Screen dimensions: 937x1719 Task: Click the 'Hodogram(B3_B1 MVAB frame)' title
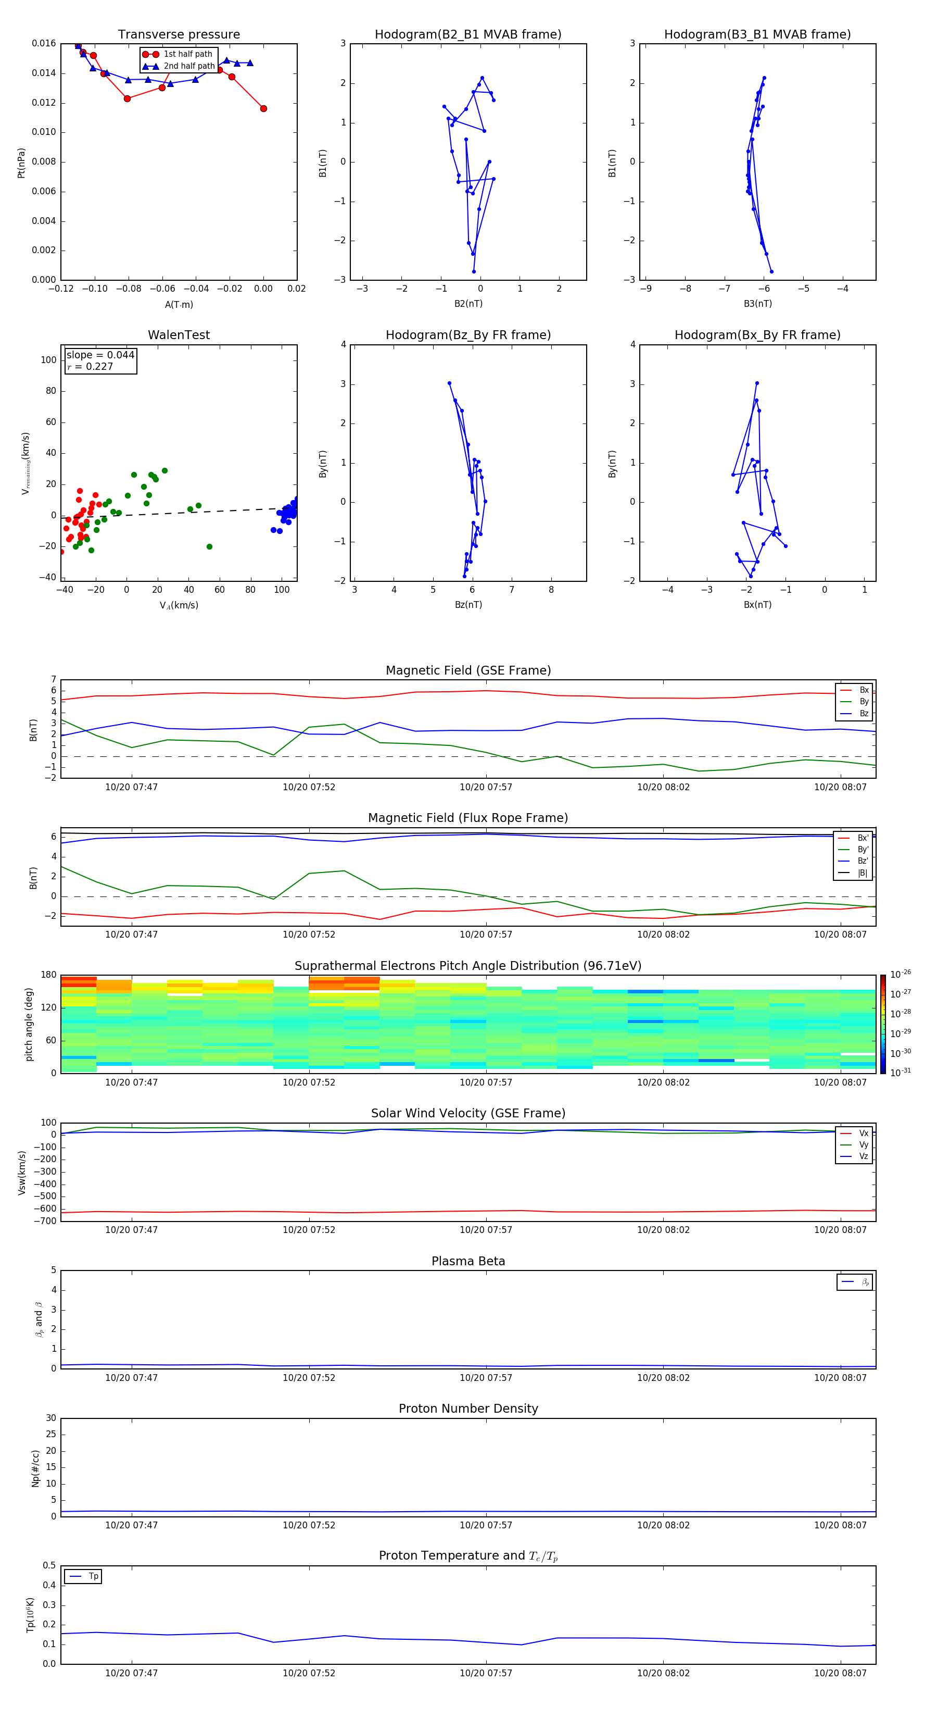tap(757, 34)
